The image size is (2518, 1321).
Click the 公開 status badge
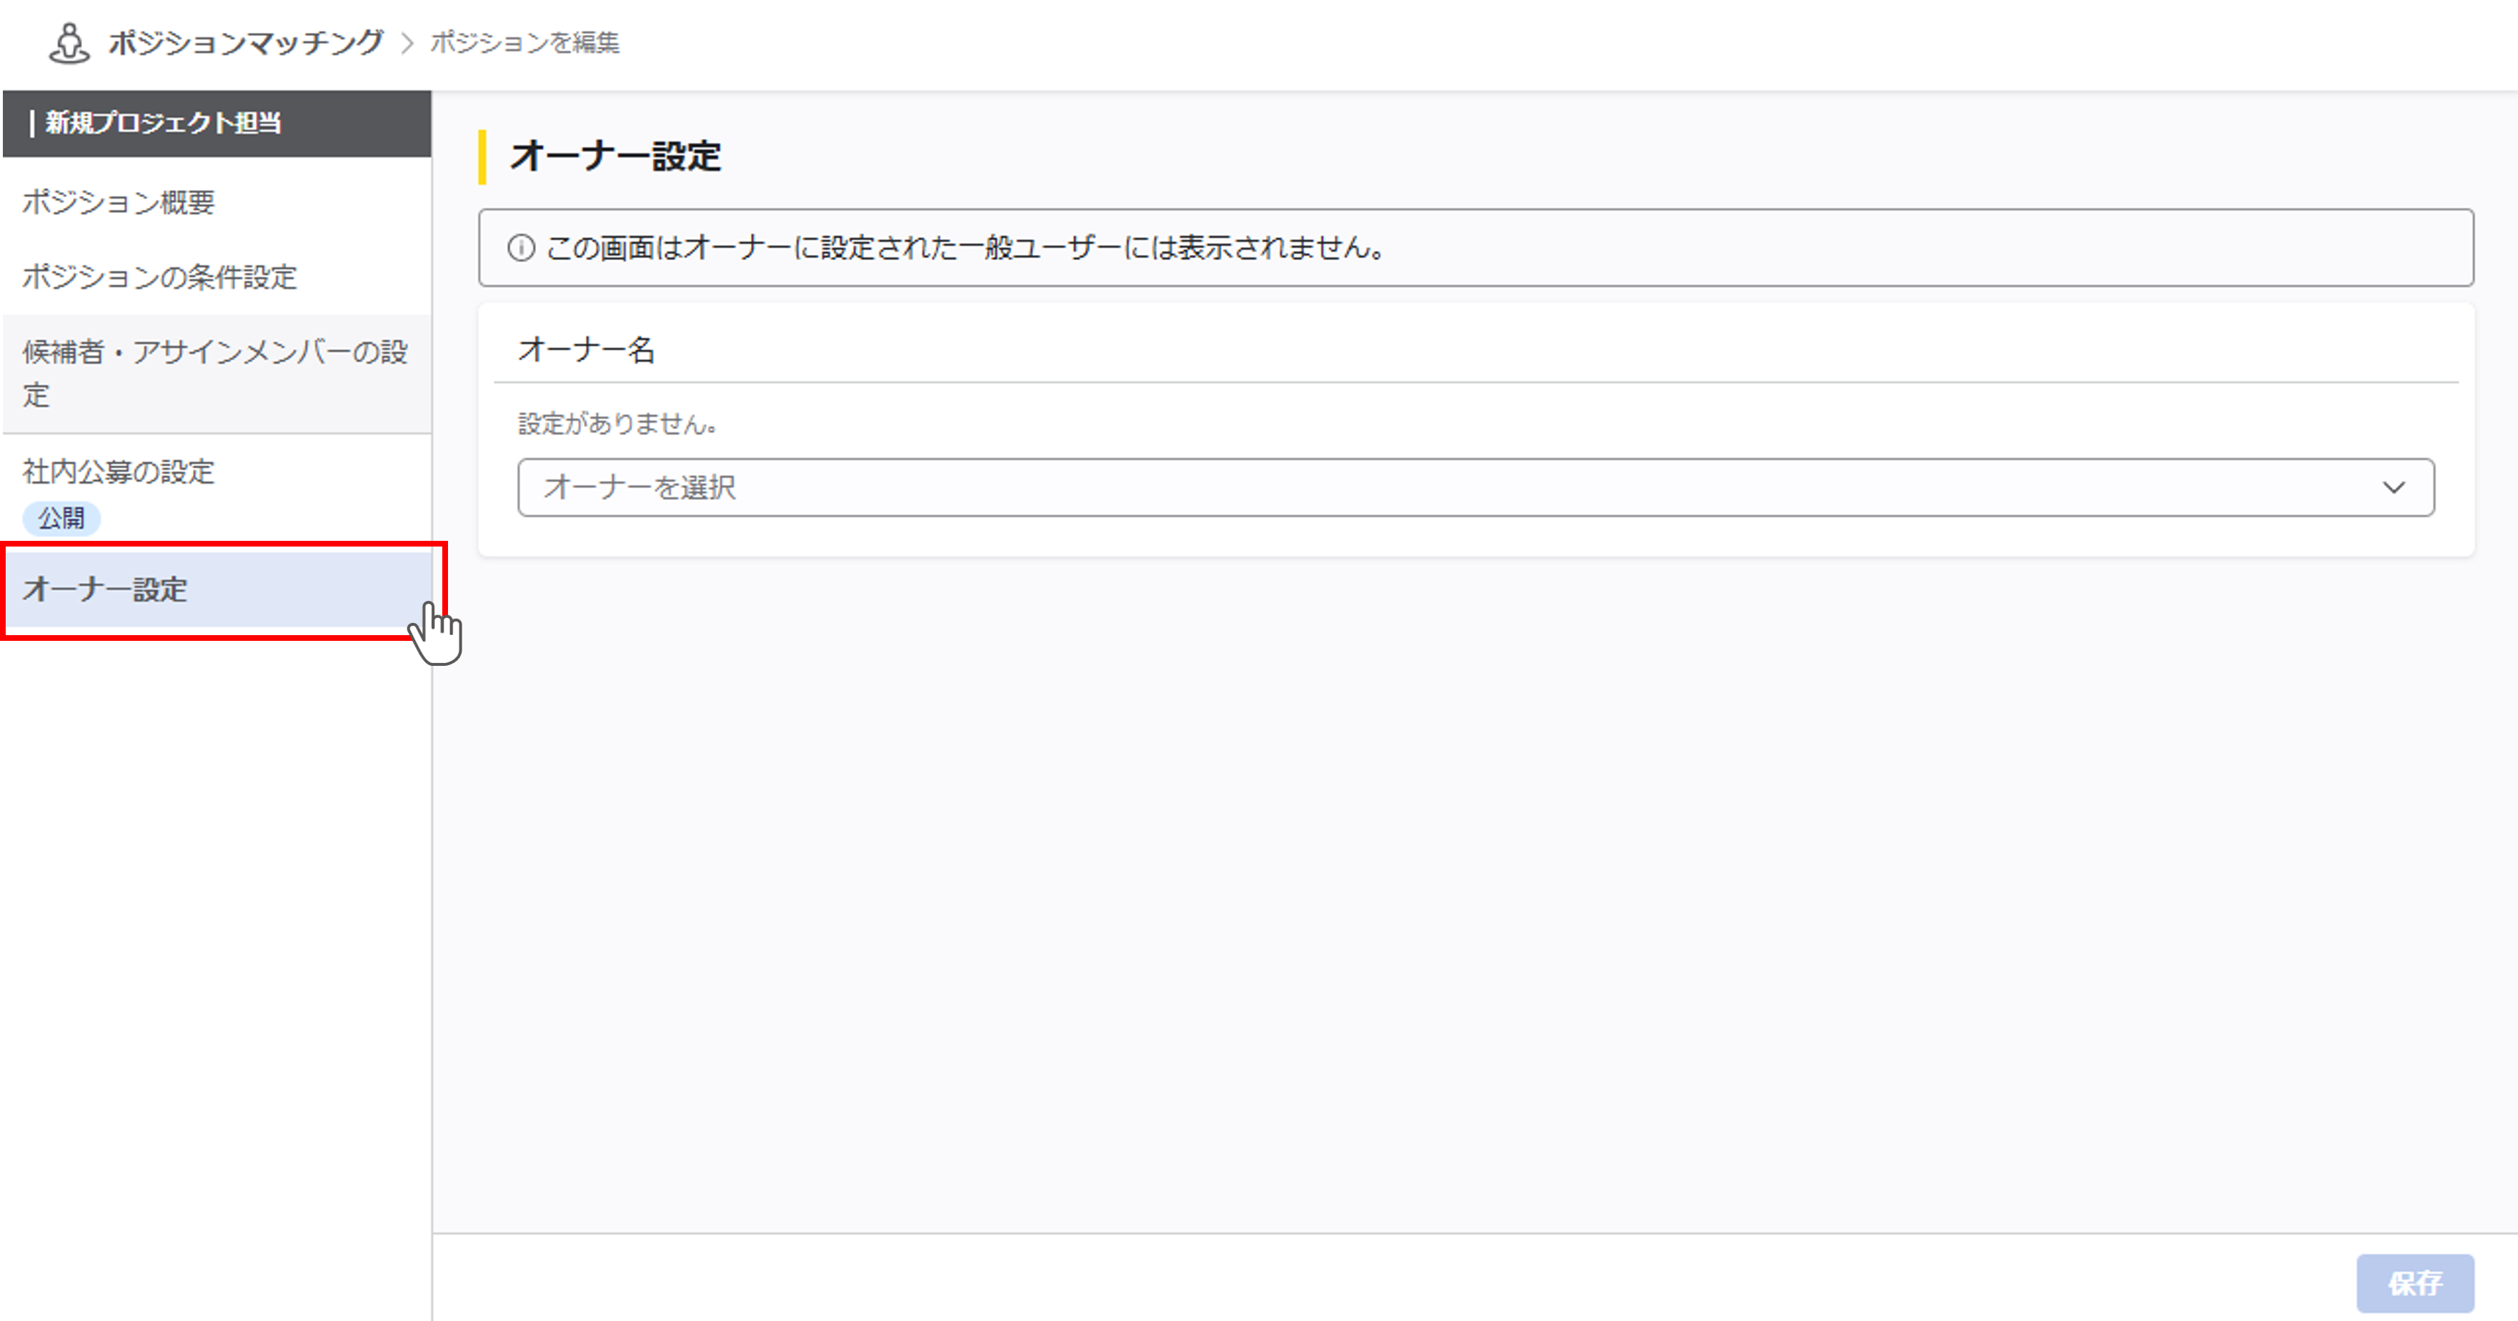pos(61,518)
